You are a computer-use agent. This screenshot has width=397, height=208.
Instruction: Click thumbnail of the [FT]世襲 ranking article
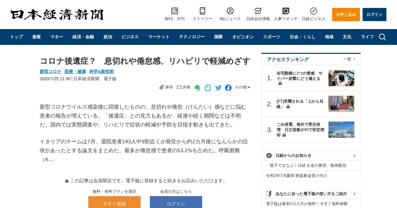[341, 104]
